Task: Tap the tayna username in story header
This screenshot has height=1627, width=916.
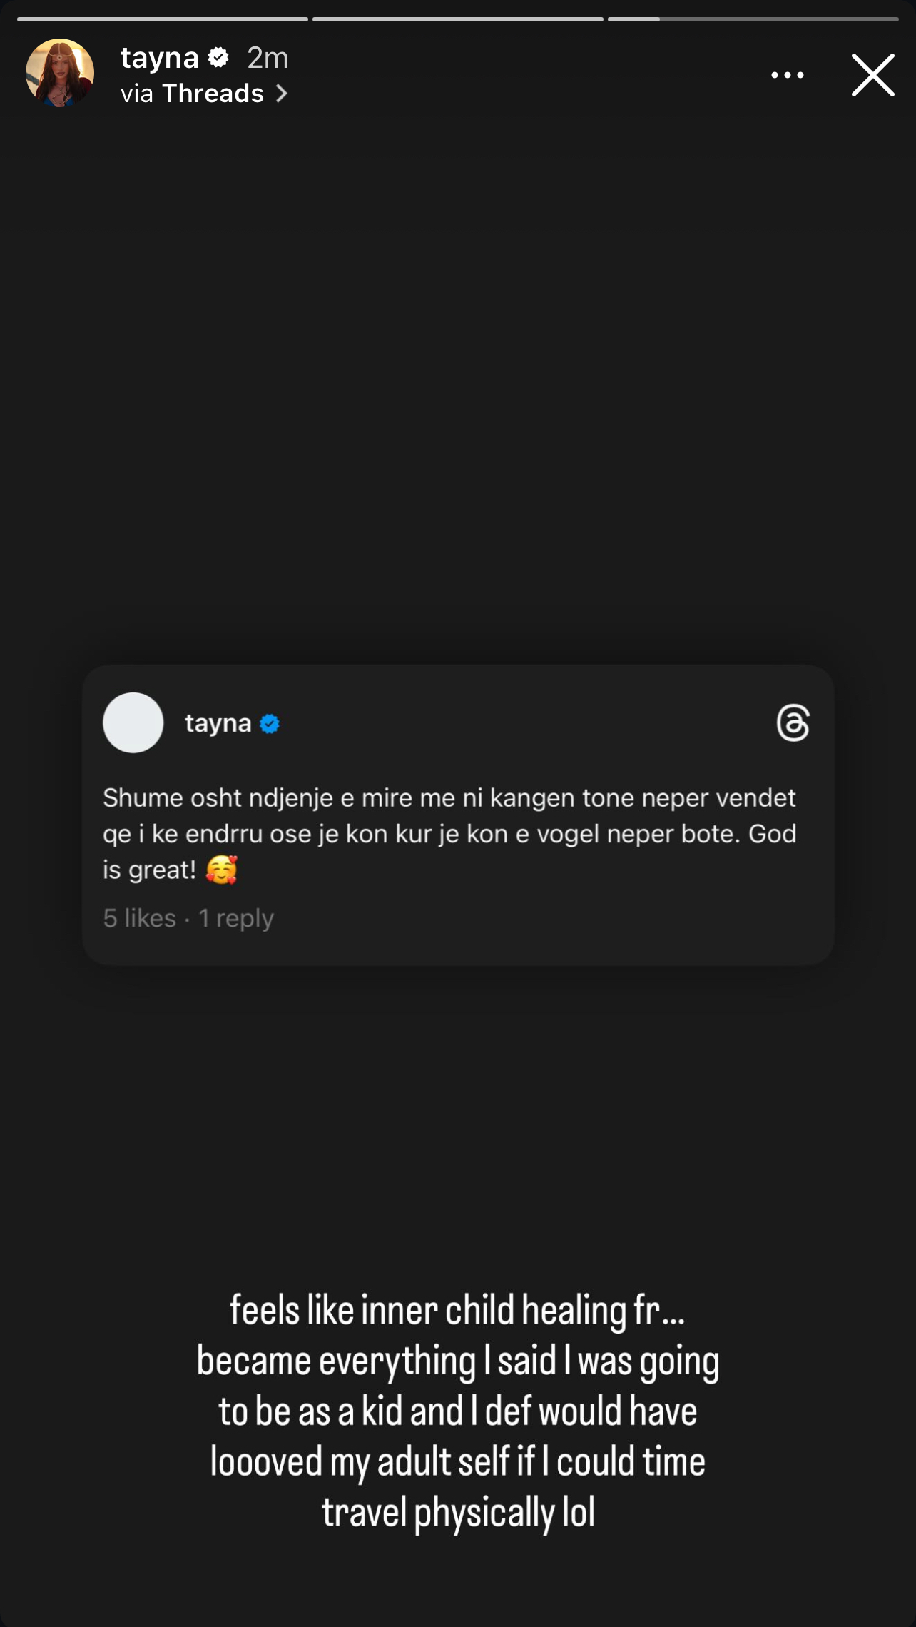Action: (160, 58)
